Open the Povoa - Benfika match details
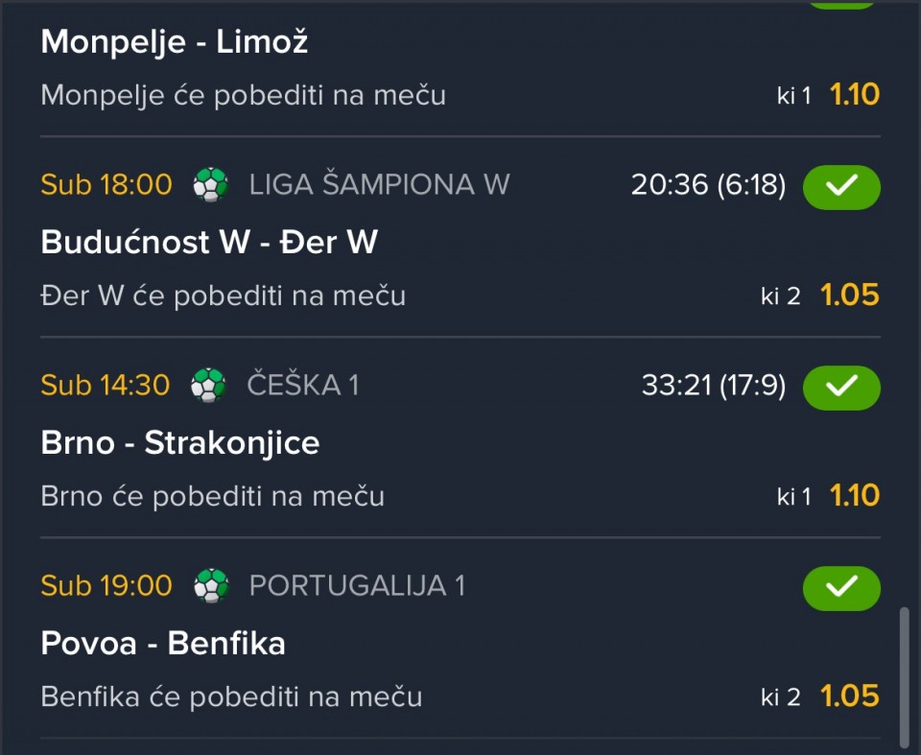The width and height of the screenshot is (921, 755). (x=163, y=644)
